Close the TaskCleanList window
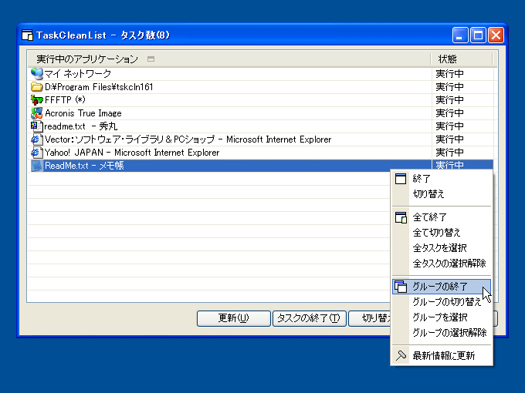The image size is (525, 393). click(x=496, y=35)
